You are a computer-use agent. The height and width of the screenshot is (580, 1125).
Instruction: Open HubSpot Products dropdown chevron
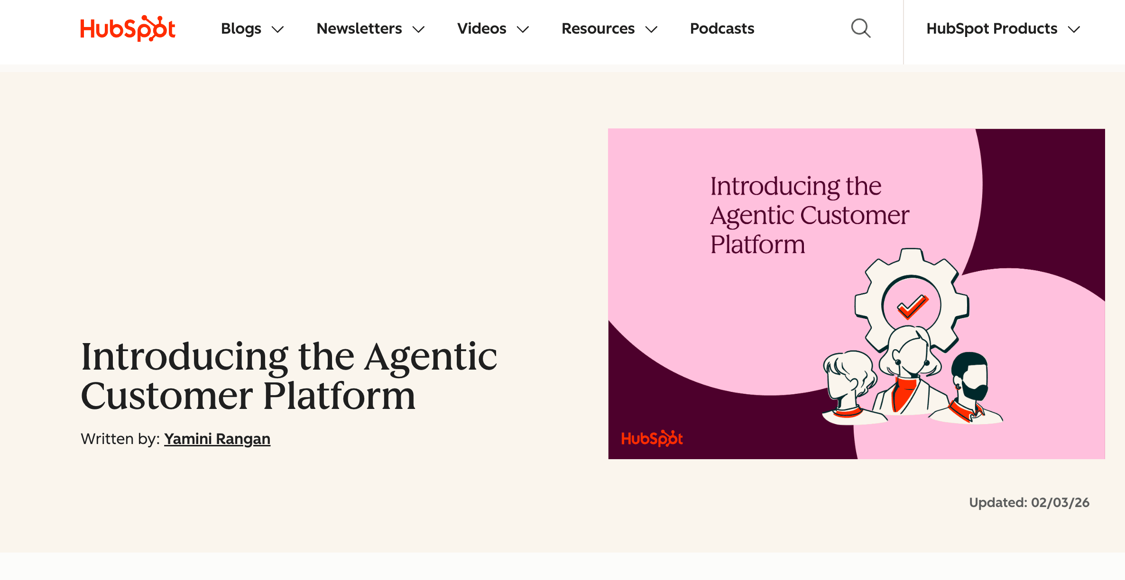point(1074,29)
